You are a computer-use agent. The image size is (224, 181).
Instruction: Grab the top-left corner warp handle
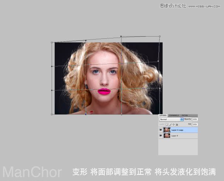tap(52, 42)
